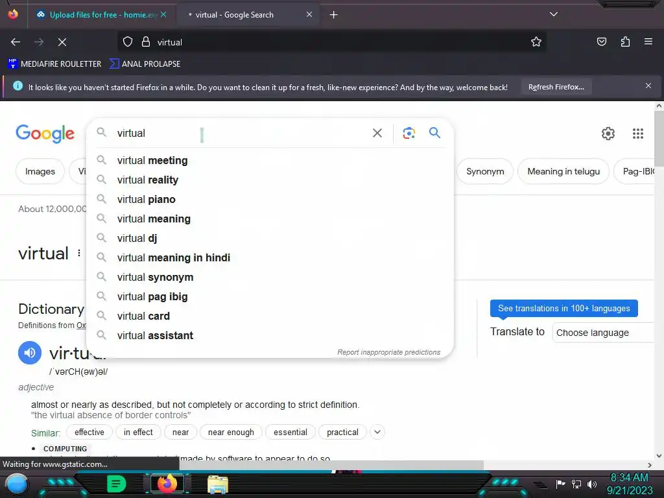Choose the virtual synonym suggestion
The image size is (664, 498).
(270, 278)
